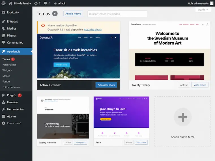This screenshot has width=215, height=161.
Task: Click the Entradas pushpin icon
Action: (x=4, y=21)
